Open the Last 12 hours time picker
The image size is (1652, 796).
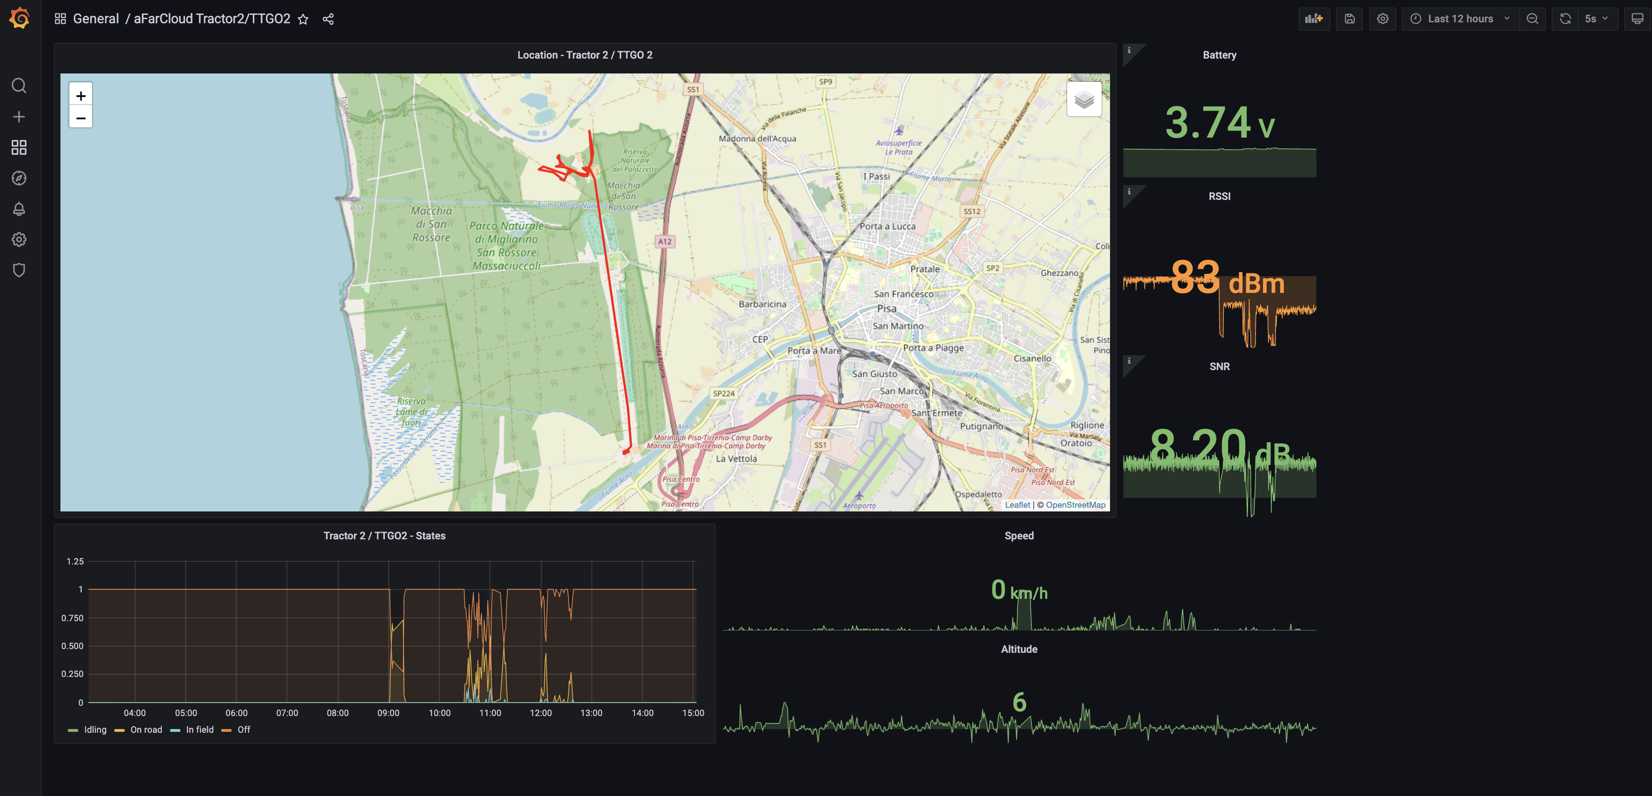pos(1460,19)
